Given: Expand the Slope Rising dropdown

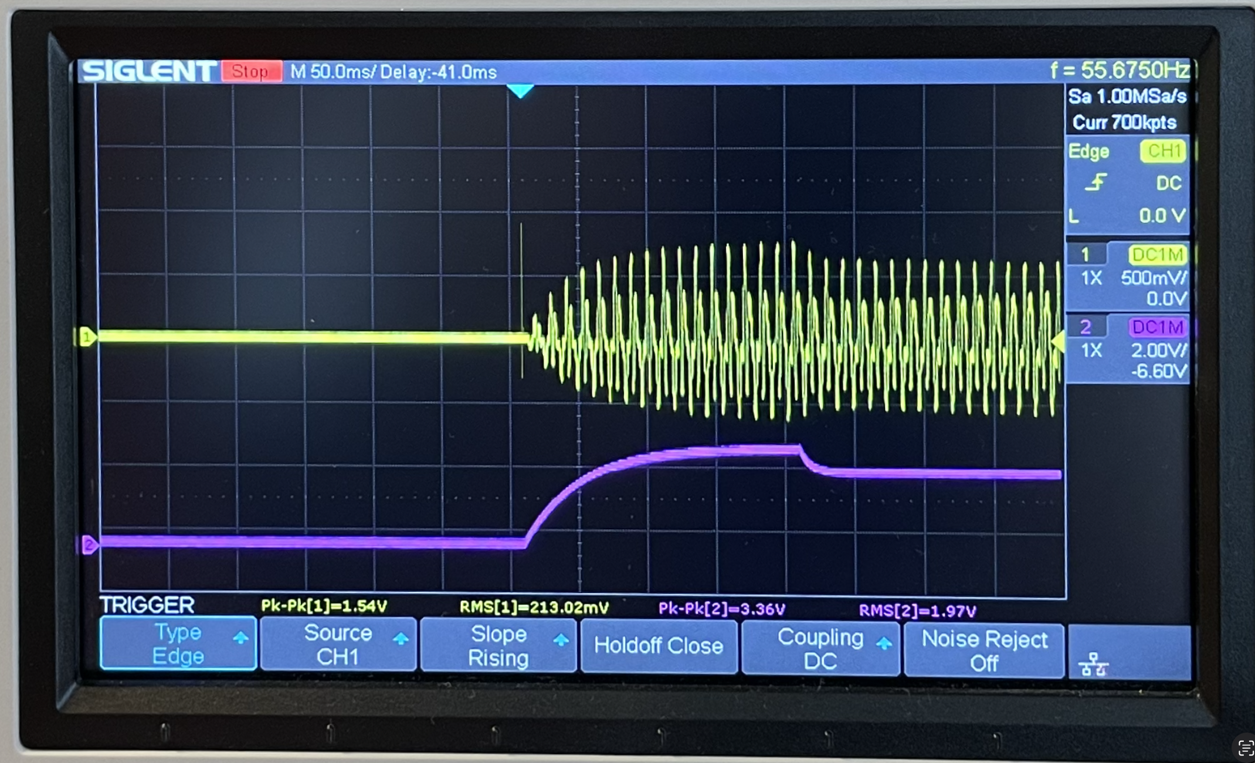Looking at the screenshot, I should 498,645.
